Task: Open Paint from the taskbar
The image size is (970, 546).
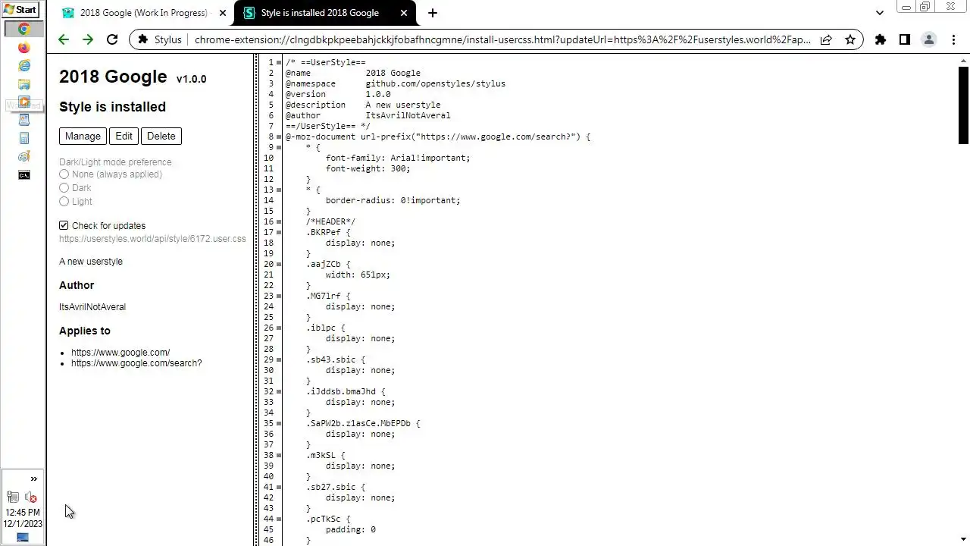Action: pos(24,156)
